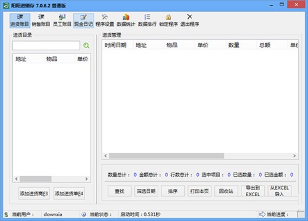Open the 销售账目 toolbar icon

tap(41, 20)
